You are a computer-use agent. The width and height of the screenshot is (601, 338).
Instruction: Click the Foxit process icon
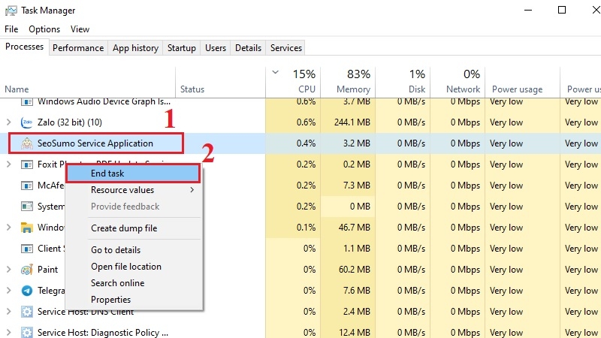(27, 164)
